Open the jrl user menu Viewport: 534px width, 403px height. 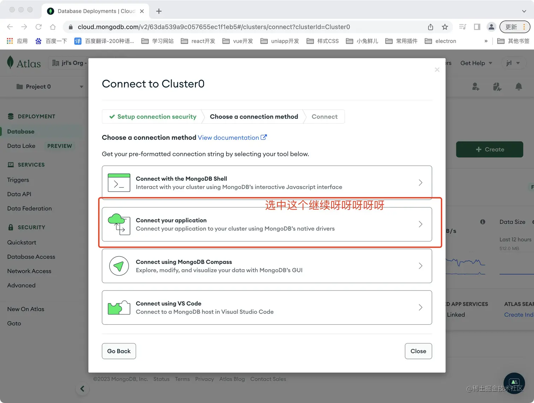513,63
